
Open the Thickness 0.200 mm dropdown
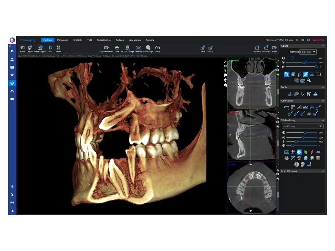click(x=308, y=52)
